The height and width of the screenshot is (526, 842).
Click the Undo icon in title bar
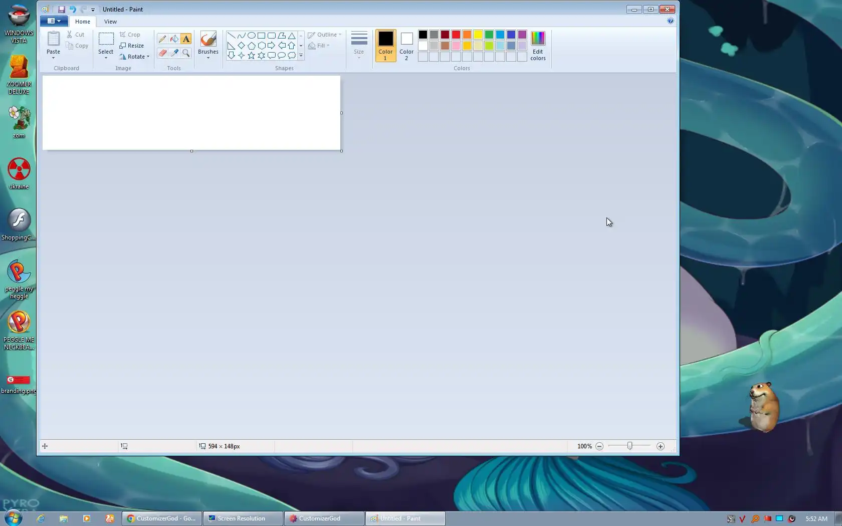73,10
